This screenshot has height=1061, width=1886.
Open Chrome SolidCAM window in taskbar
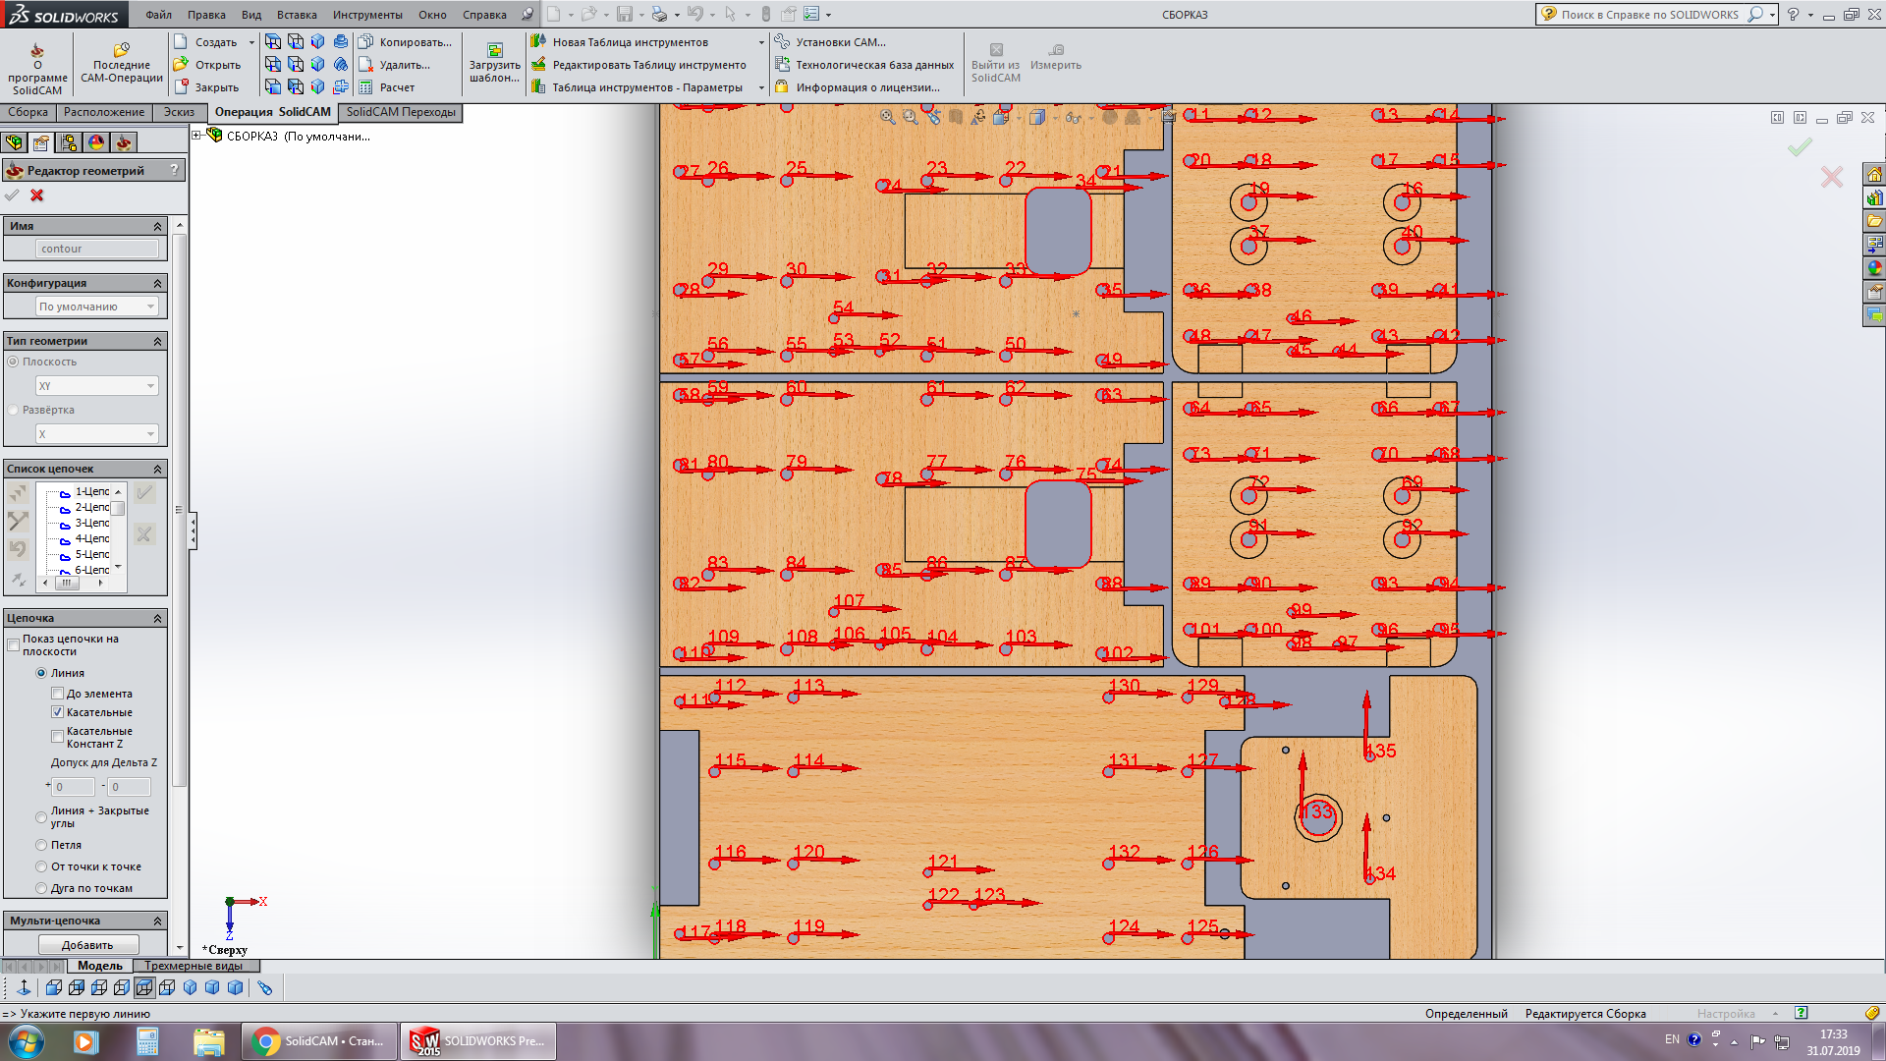point(319,1041)
